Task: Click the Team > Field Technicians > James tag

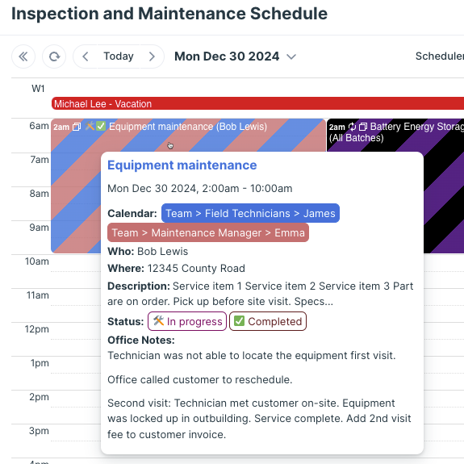Action: point(250,213)
